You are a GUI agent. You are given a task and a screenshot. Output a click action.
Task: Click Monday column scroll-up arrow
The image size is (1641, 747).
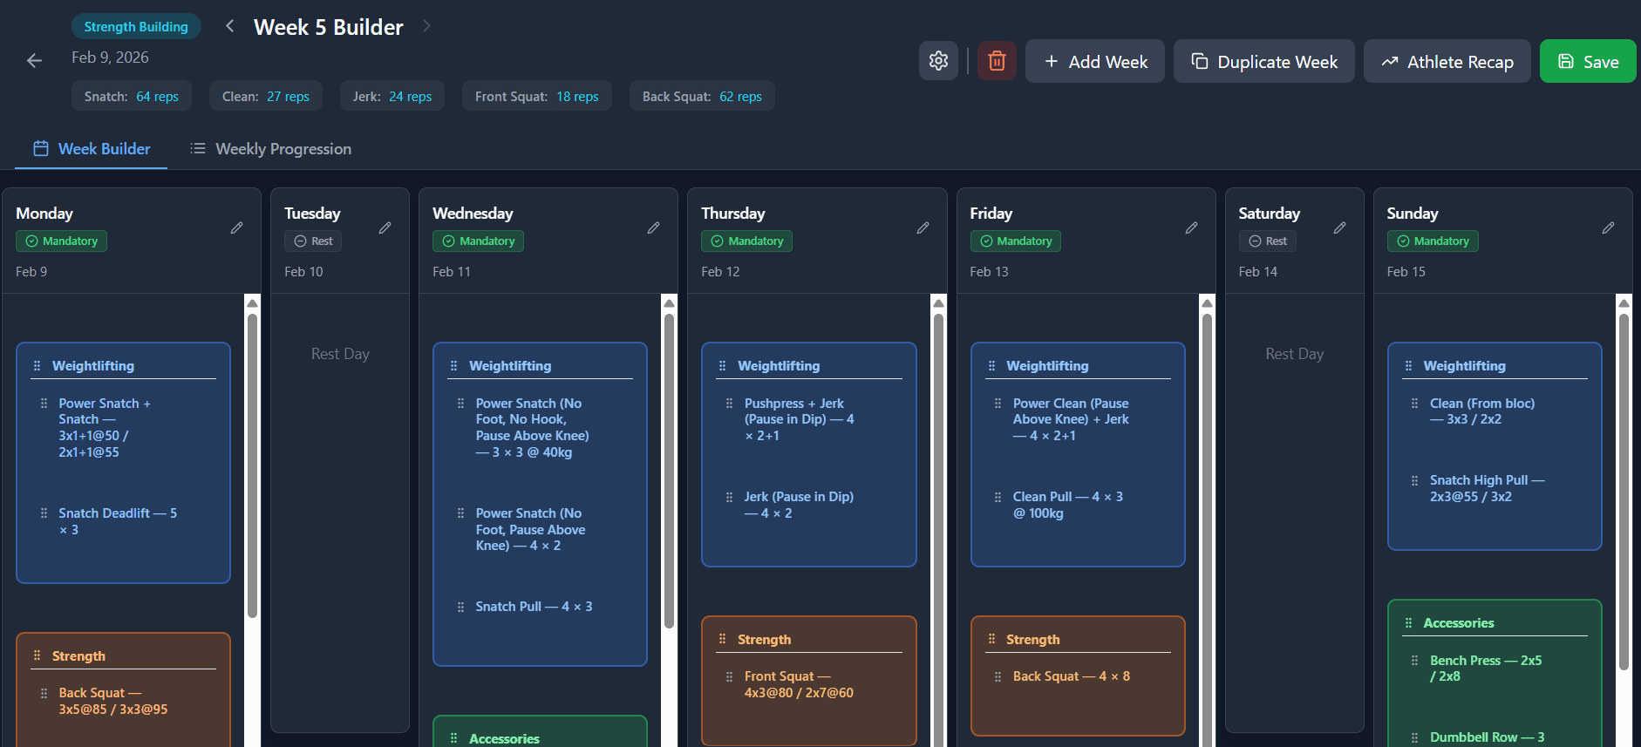252,303
